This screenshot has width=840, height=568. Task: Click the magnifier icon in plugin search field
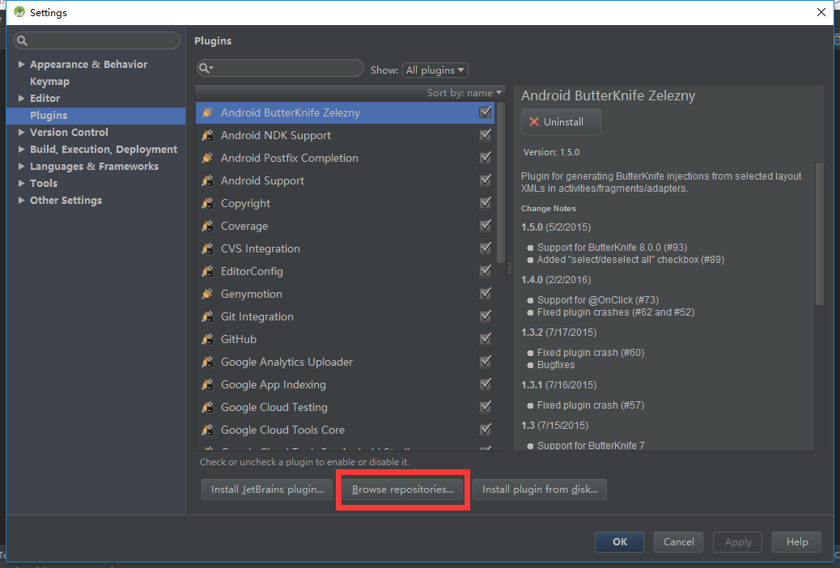[x=206, y=68]
